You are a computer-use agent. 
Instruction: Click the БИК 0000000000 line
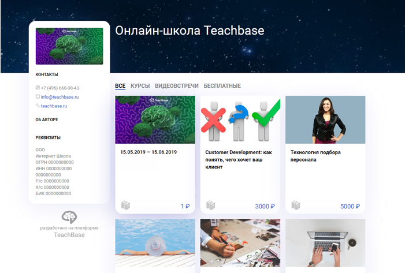click(53, 193)
